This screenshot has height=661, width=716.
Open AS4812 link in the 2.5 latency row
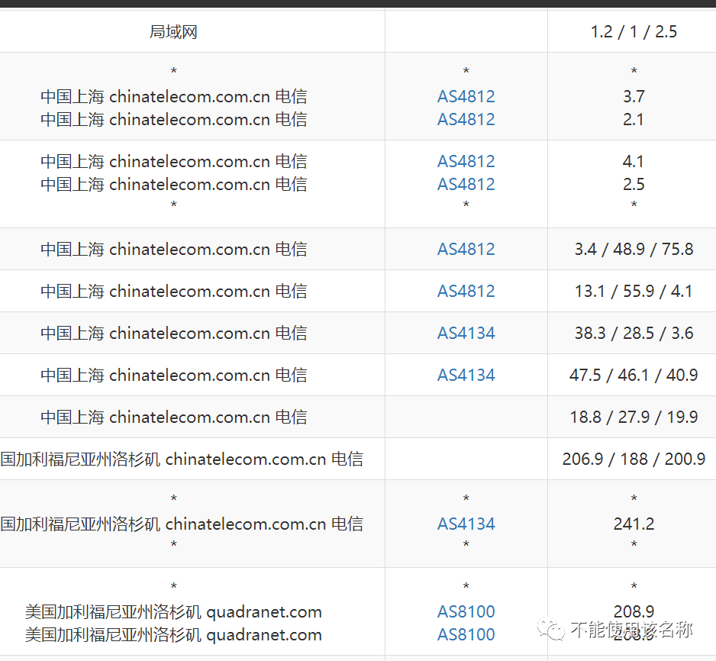[x=466, y=184]
